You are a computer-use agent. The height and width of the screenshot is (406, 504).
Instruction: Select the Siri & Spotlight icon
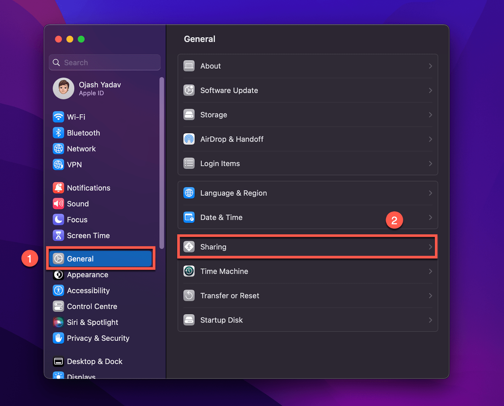tap(58, 322)
